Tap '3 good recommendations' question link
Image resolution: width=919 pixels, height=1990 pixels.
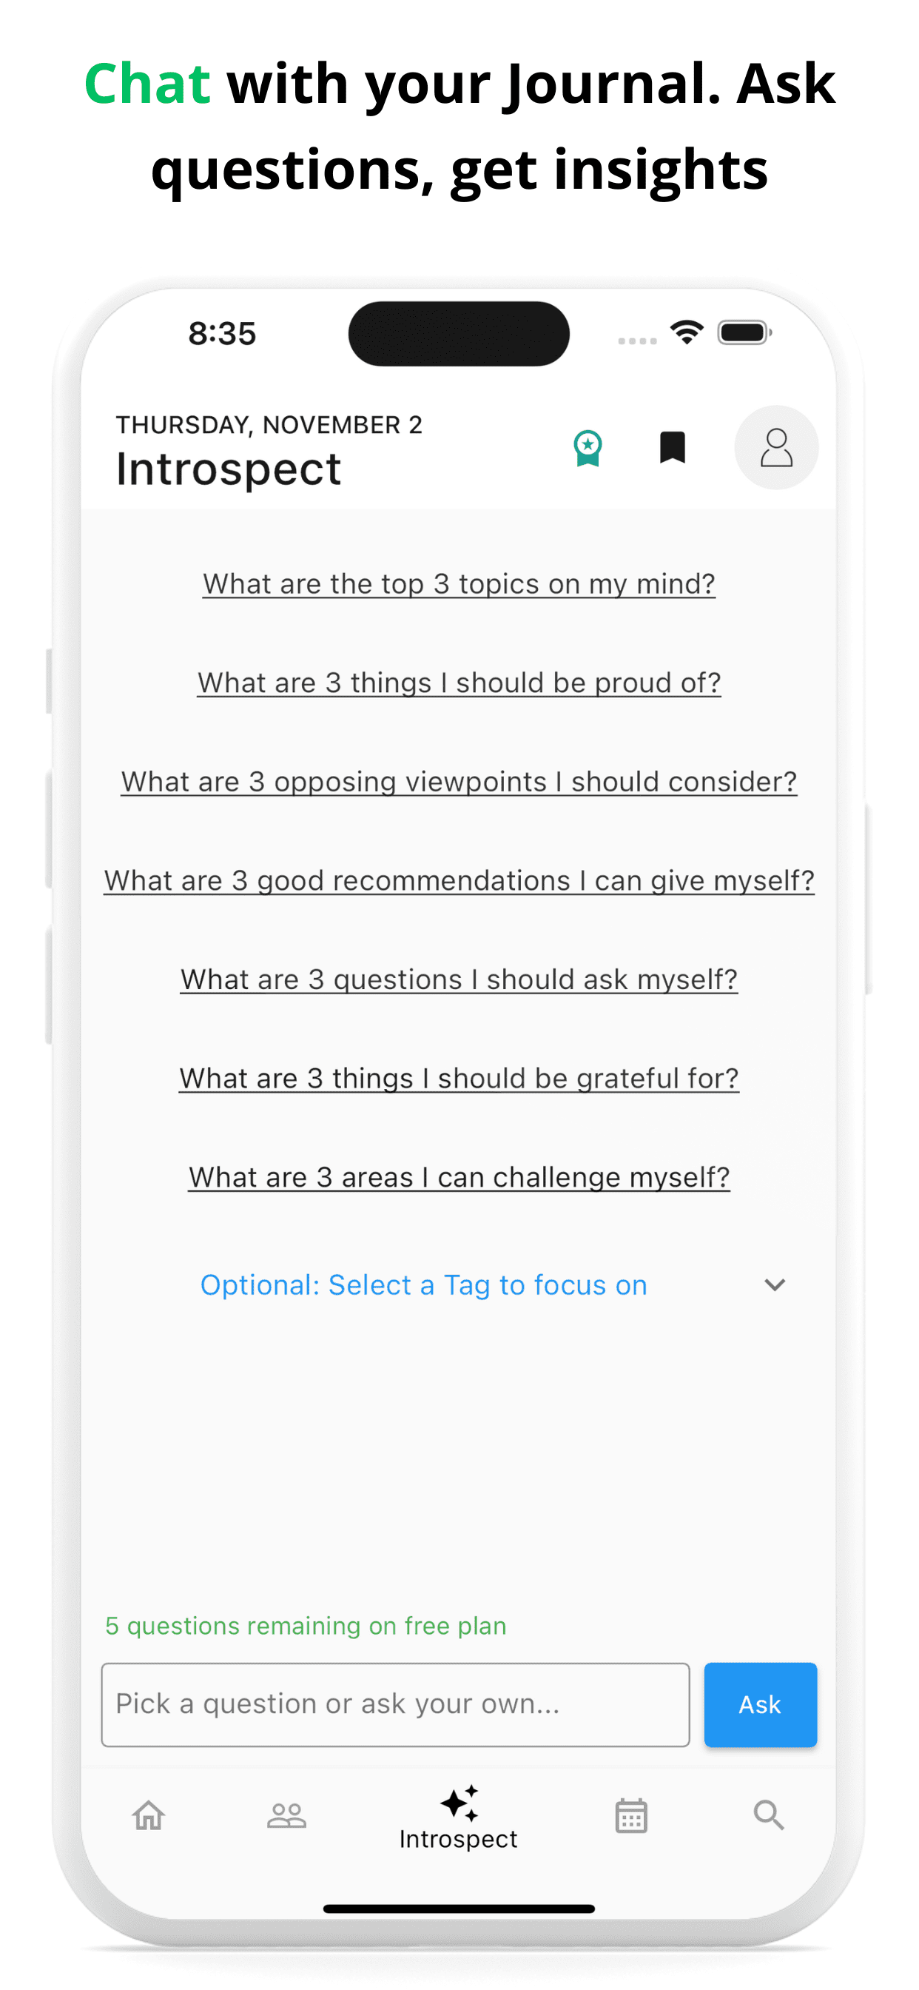coord(459,881)
